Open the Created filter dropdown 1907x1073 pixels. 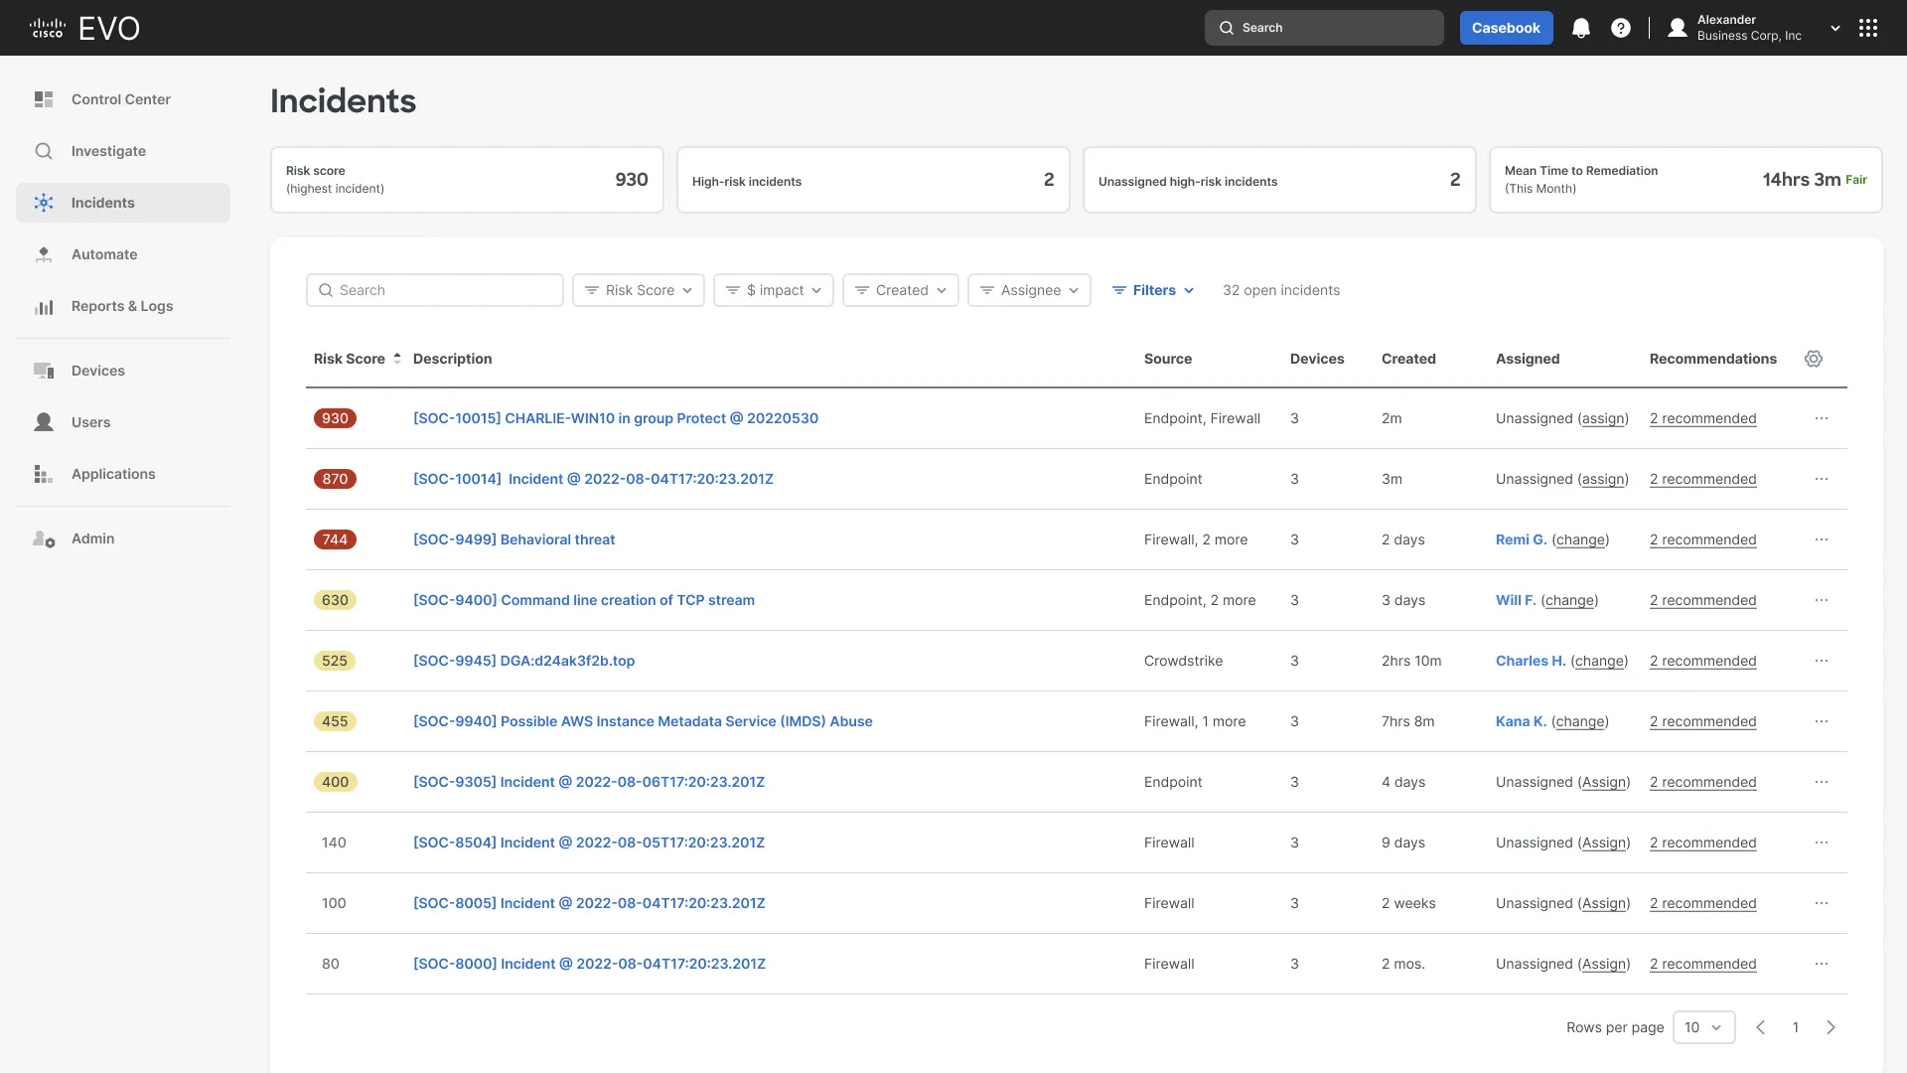(x=901, y=290)
